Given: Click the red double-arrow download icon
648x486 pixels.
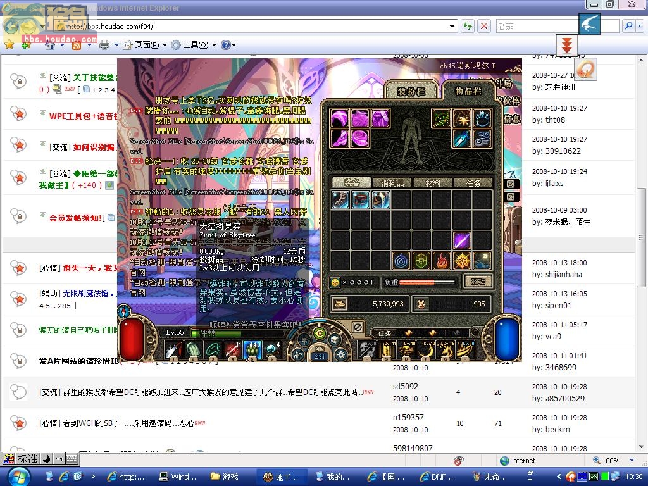Looking at the screenshot, I should tap(566, 45).
